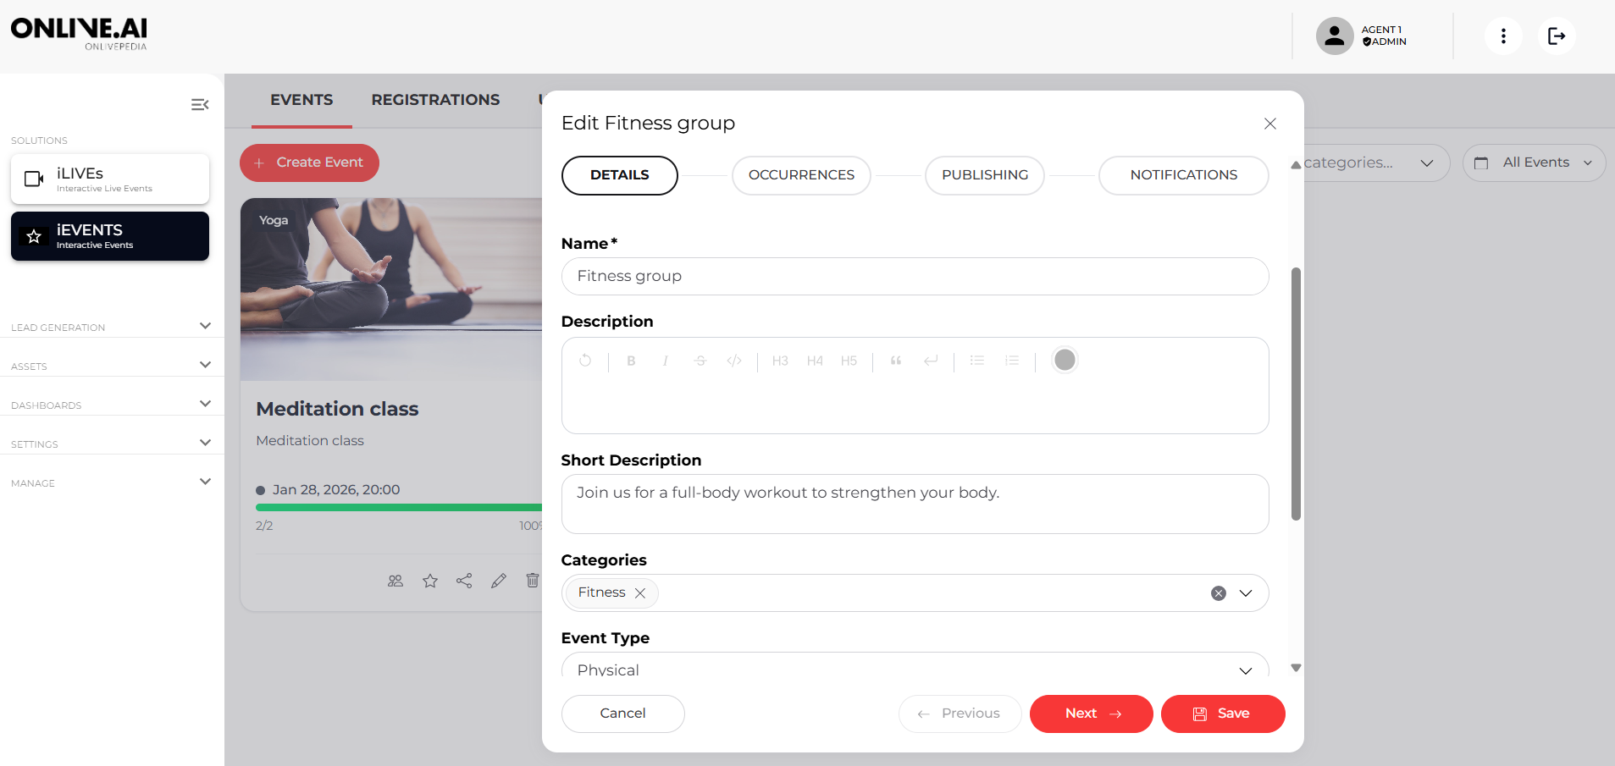Screen dimensions: 1615x766
Task: Click the logout icon in header
Action: tap(1556, 36)
